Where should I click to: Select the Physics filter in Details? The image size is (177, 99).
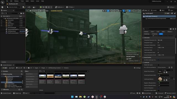(170, 32)
